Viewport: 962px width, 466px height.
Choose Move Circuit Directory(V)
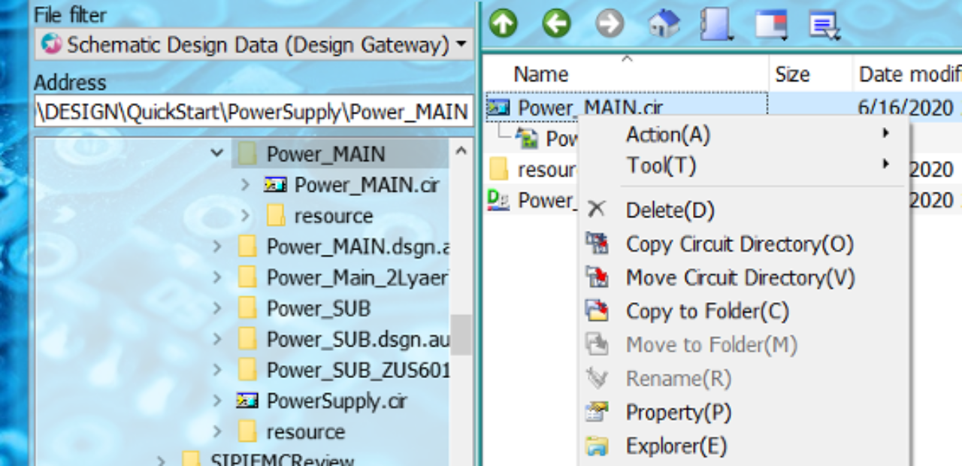click(x=740, y=278)
